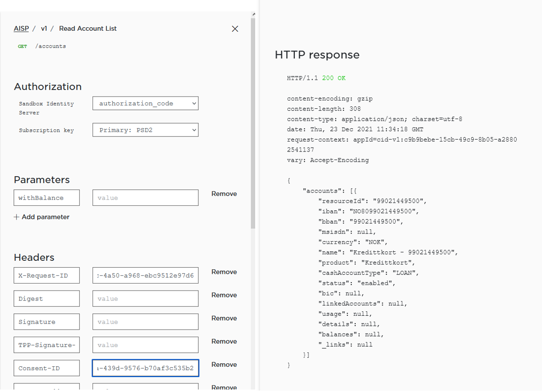542x391 pixels.
Task: Remove the Signature header
Action: pos(224,318)
